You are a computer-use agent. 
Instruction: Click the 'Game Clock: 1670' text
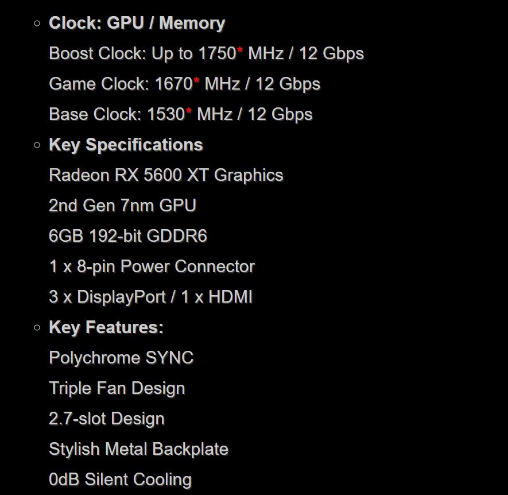point(121,84)
